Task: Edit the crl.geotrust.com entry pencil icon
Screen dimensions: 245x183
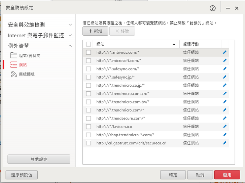Action: click(225, 143)
